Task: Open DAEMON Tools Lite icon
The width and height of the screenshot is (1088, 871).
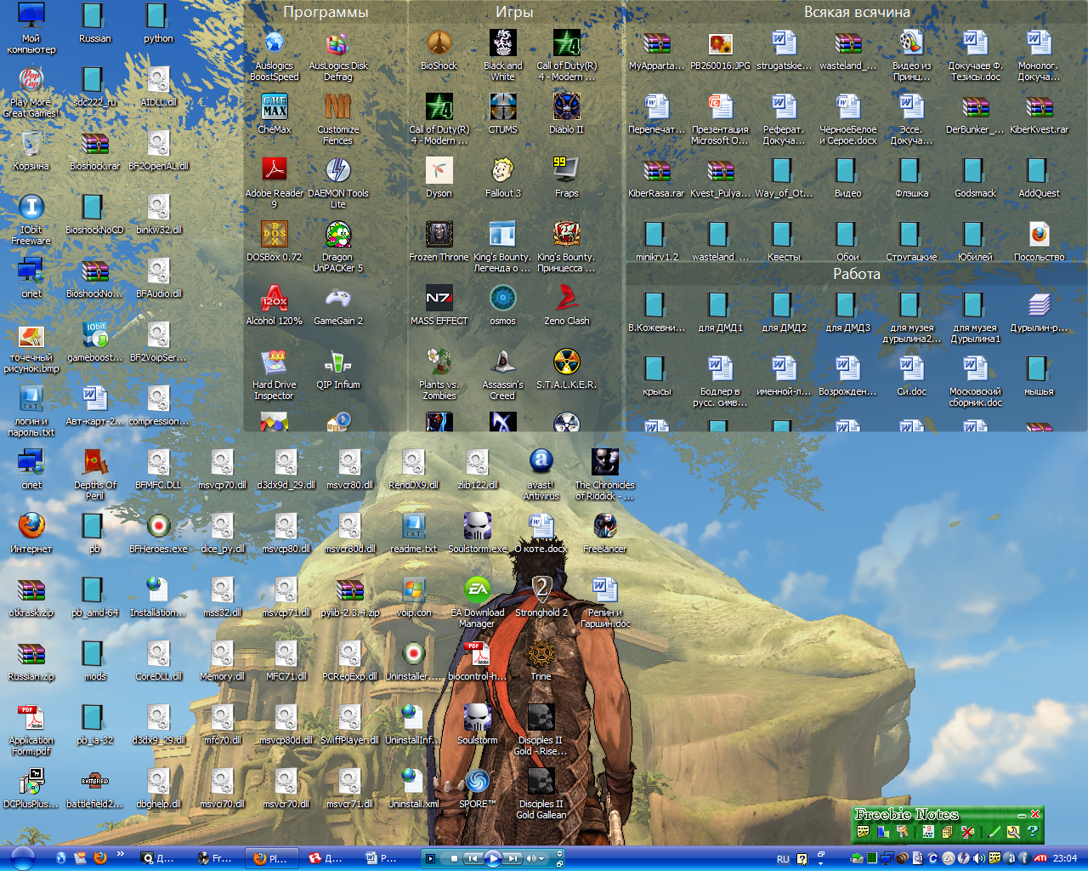Action: (x=337, y=172)
